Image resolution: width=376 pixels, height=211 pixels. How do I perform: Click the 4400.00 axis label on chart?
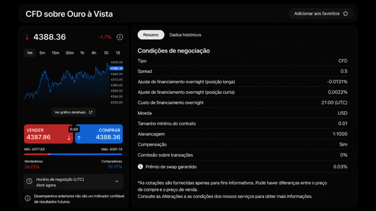[x=116, y=62]
